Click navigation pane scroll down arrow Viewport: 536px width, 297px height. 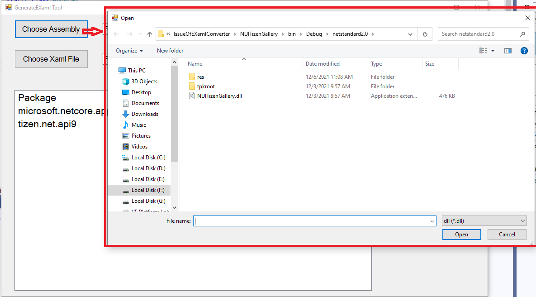(174, 208)
